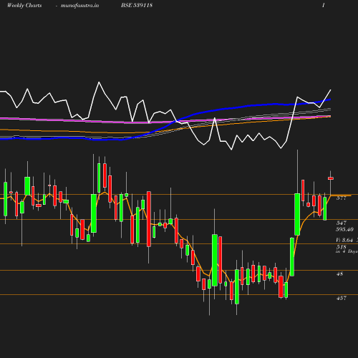Click the 'Weekly Charts' title text
The image size is (358, 358).
24,6
